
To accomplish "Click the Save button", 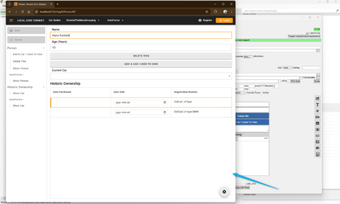I will point(26,31).
